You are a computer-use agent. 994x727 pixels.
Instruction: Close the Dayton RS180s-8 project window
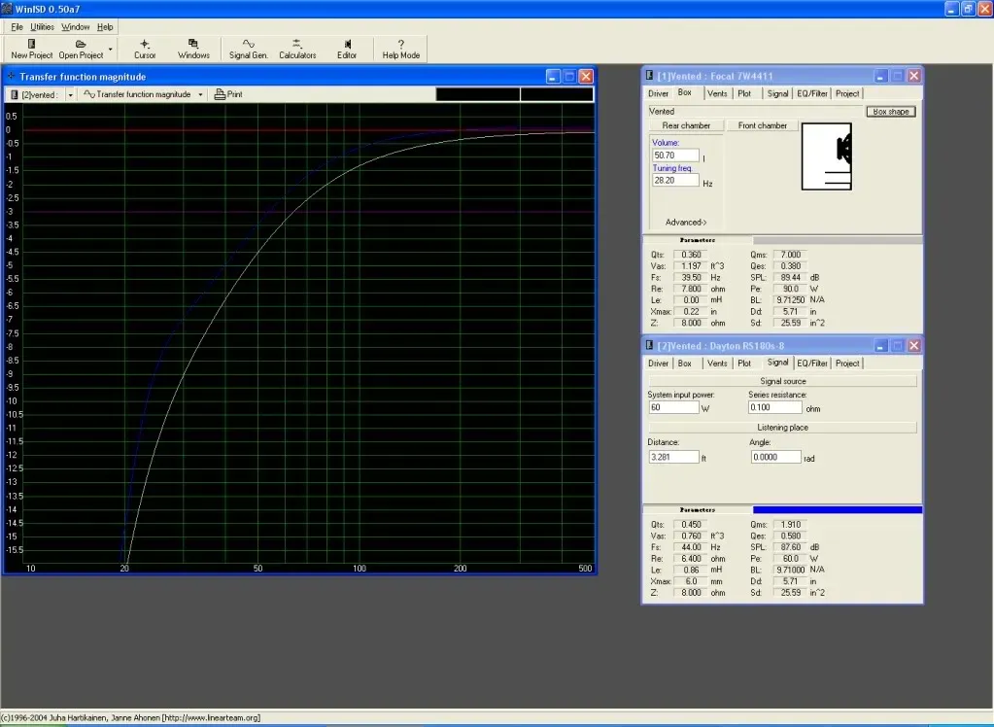point(914,346)
